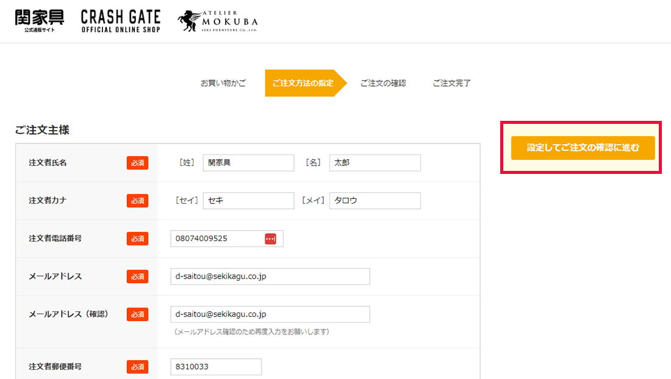
Task: Select the ご注文完了 step label
Action: click(451, 83)
